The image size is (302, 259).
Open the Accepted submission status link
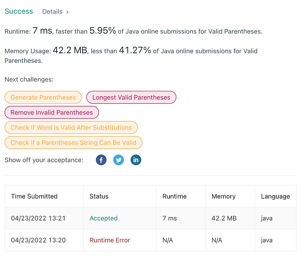click(103, 218)
